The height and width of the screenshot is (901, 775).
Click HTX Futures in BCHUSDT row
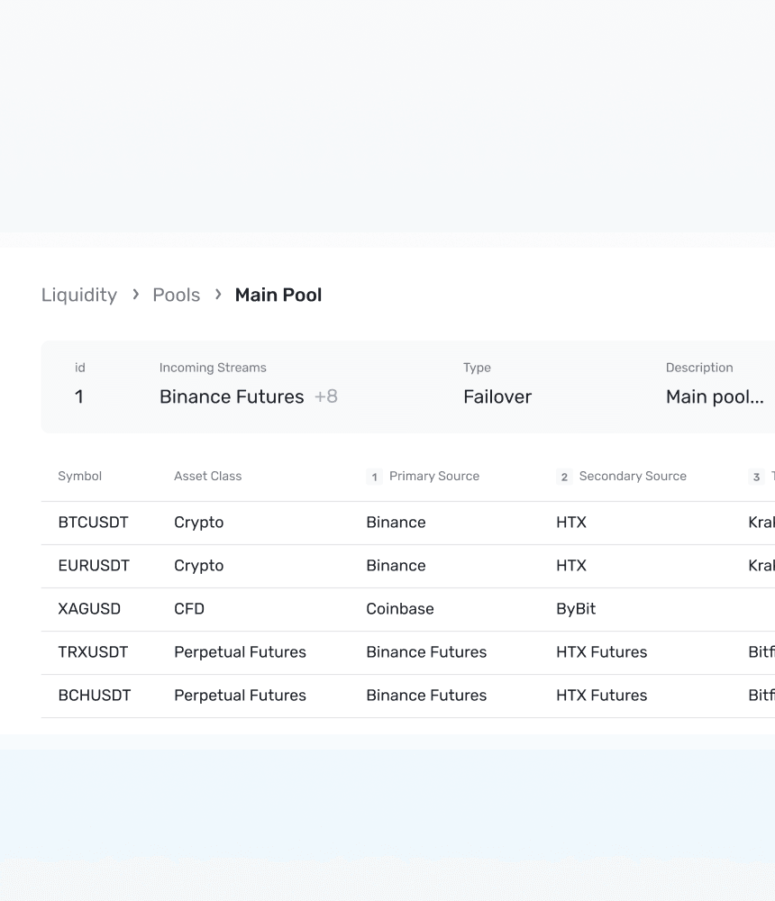click(602, 696)
